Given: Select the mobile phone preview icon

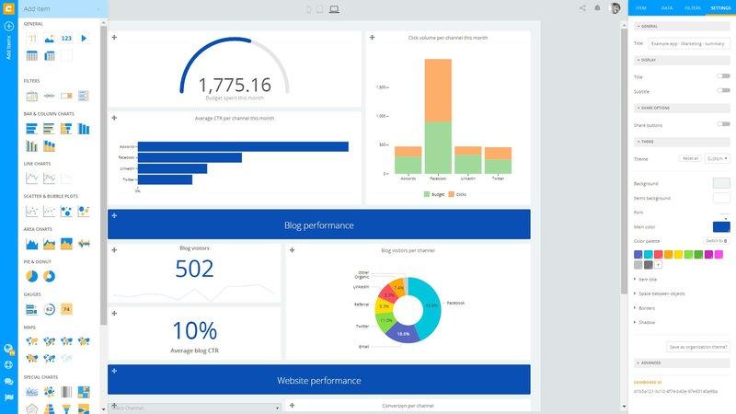Looking at the screenshot, I should (307, 9).
